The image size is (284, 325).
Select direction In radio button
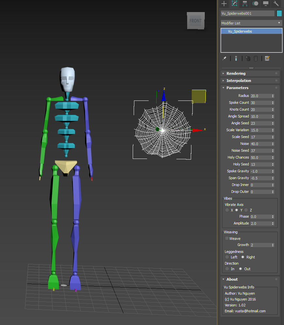click(x=227, y=269)
